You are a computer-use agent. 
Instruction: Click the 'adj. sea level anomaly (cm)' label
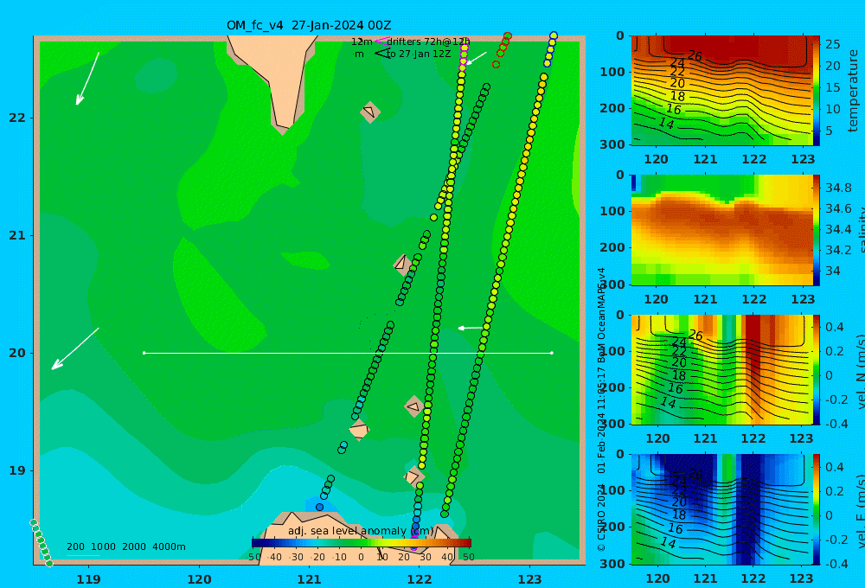coord(361,531)
